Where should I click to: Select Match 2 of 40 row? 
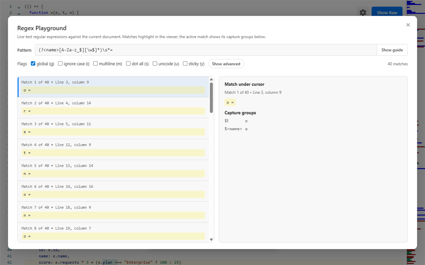[x=113, y=108]
